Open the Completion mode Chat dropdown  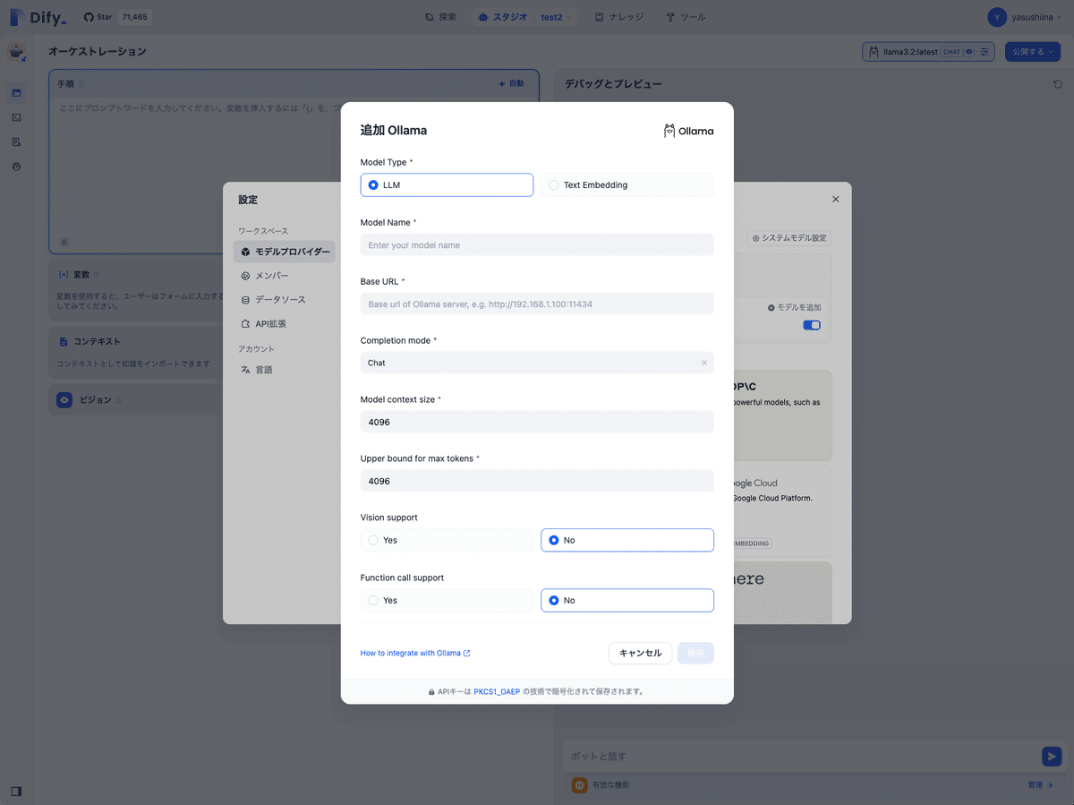(537, 363)
